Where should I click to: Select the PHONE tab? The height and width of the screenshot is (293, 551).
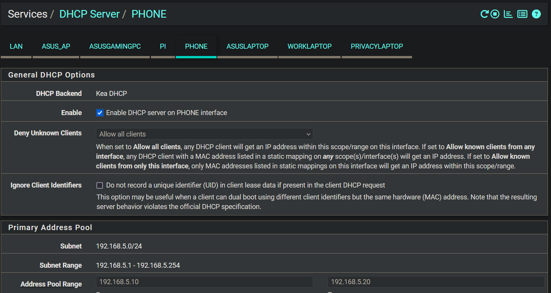click(196, 46)
